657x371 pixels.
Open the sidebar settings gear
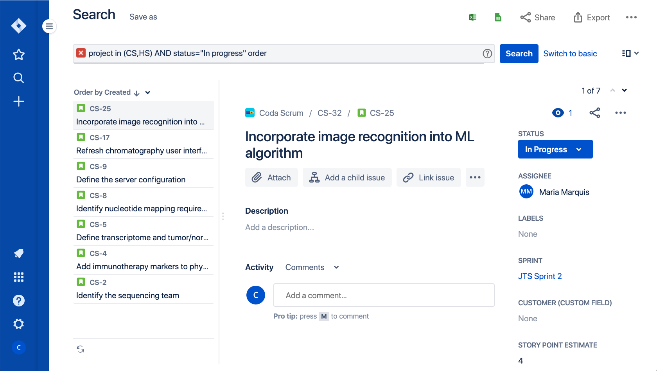pos(18,324)
